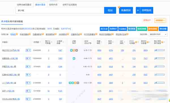Viewport: 170px width, 103px height.
Task: Open the keyword link in the 100000000 row
Action: [10, 58]
